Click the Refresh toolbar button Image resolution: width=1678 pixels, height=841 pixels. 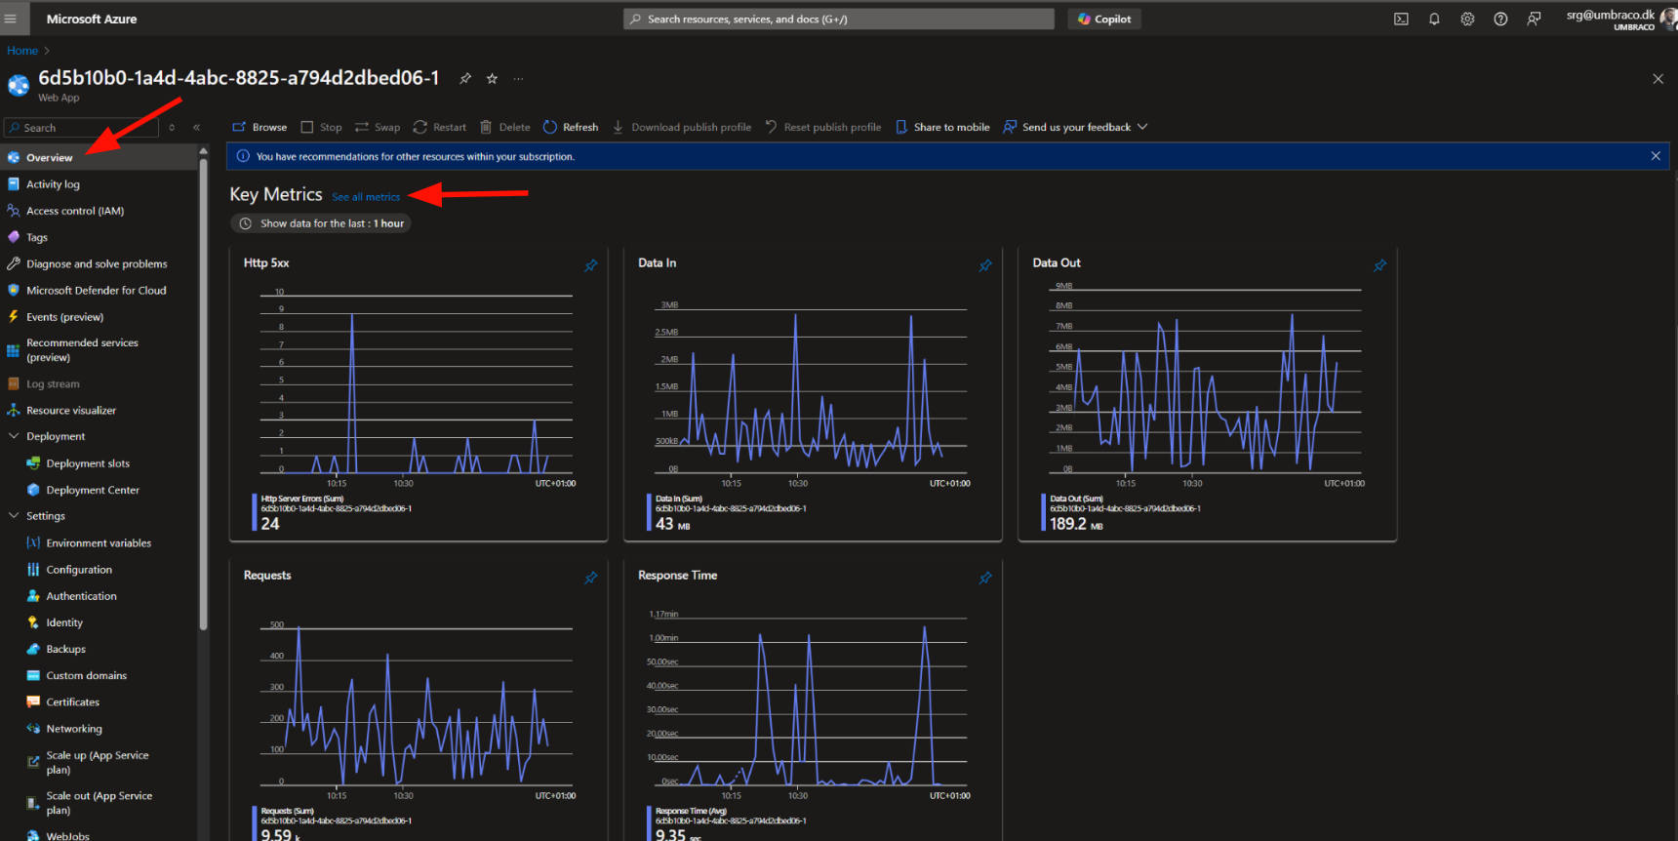571,127
